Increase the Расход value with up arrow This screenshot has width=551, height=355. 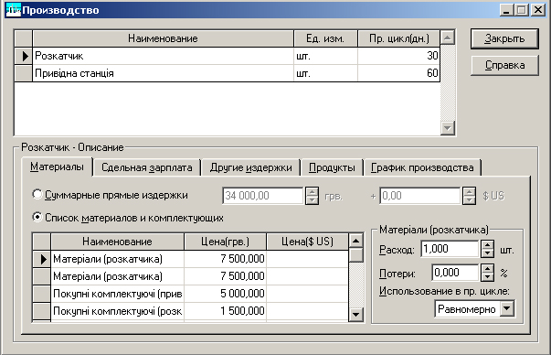click(x=487, y=245)
